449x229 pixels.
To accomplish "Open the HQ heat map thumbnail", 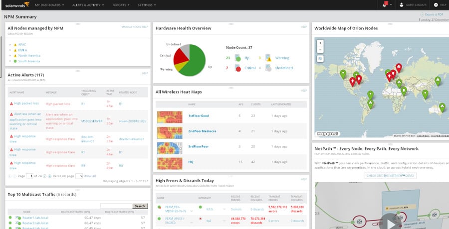I will point(170,163).
